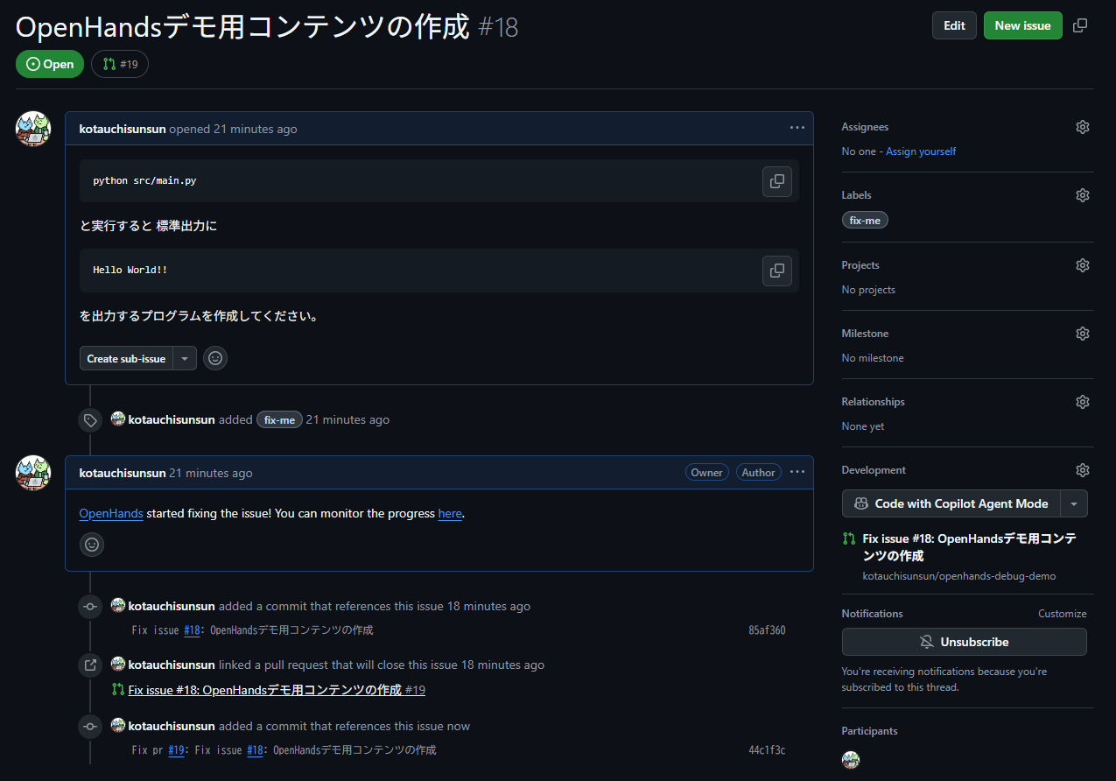1116x781 pixels.
Task: Open the Projects gear settings
Action: pyautogui.click(x=1082, y=264)
